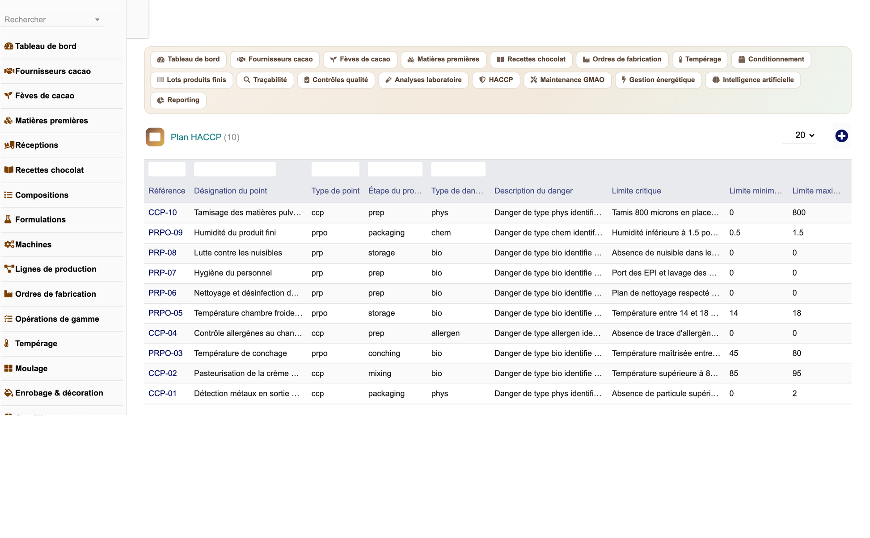Click the pie chart icon on Reporting tab
The image size is (870, 538).
click(x=160, y=100)
